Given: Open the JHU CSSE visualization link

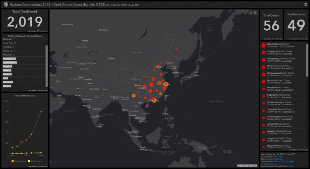Looking at the screenshot, I should pos(278,157).
